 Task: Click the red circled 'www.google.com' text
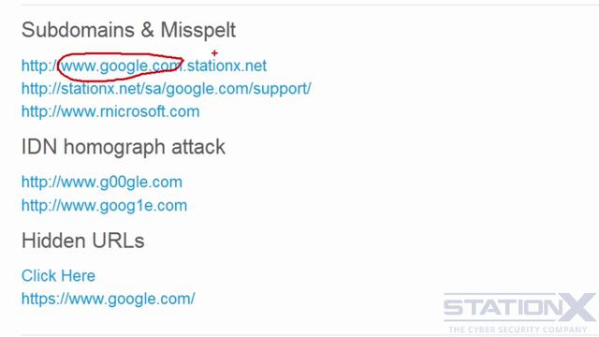(121, 66)
